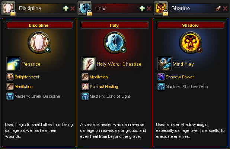Click Mastery: Shield Discipline icon
230x149 pixels.
click(x=10, y=96)
